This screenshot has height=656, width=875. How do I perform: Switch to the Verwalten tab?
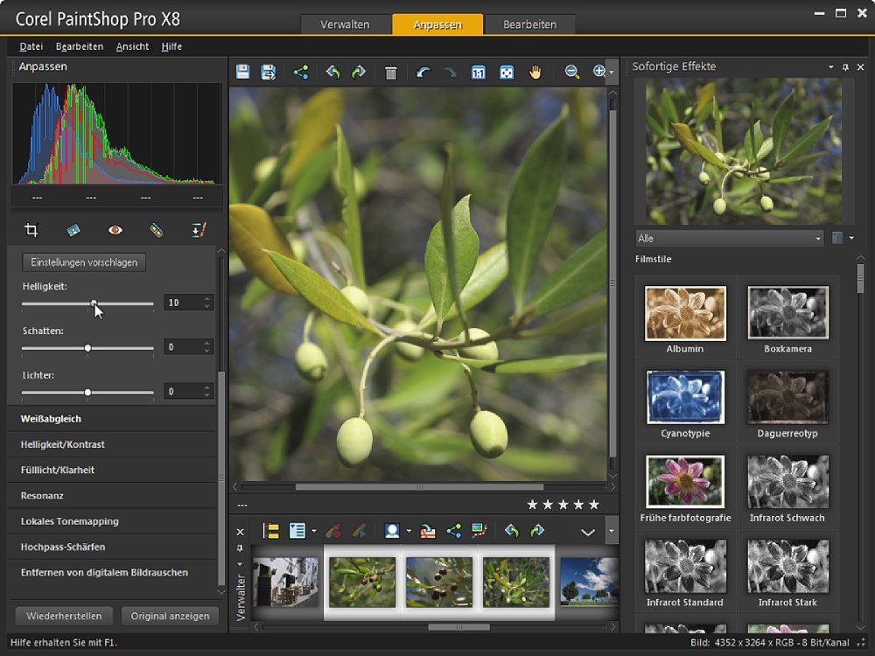[345, 24]
